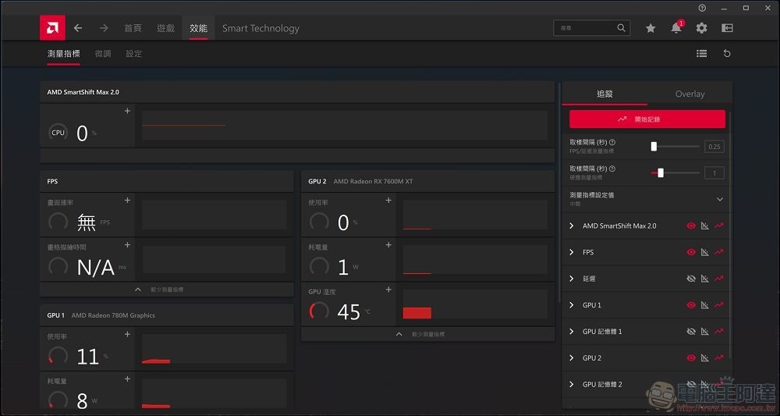
Task: Expand the GPU 1 row chevron
Action: coord(572,305)
